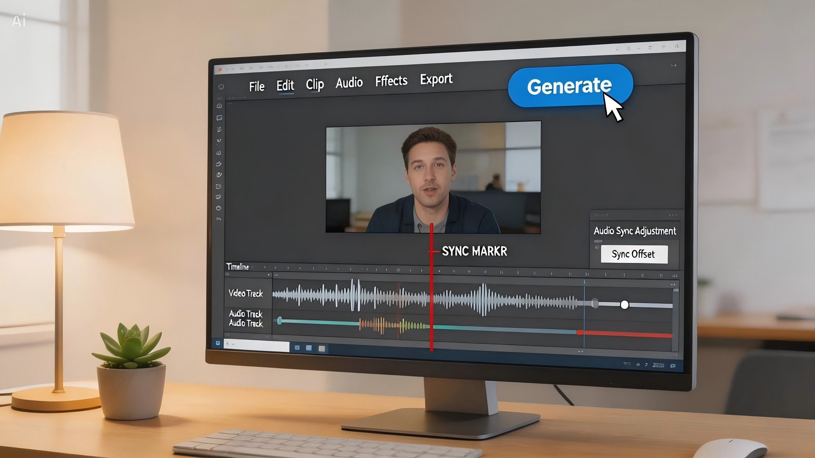Viewport: 815px width, 458px height.
Task: Open the Audio menu
Action: coord(349,83)
